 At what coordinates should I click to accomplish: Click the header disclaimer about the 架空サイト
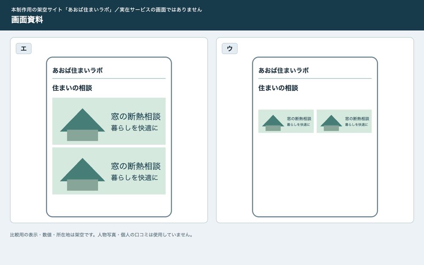(106, 9)
